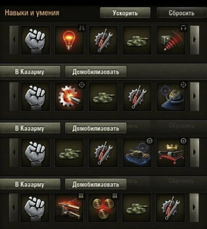Click the Repair icon in bottom row
This screenshot has width=207, height=229.
click(x=170, y=208)
